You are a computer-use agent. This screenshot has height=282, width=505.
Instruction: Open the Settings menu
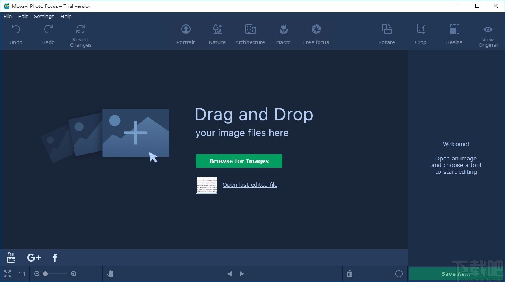point(44,16)
